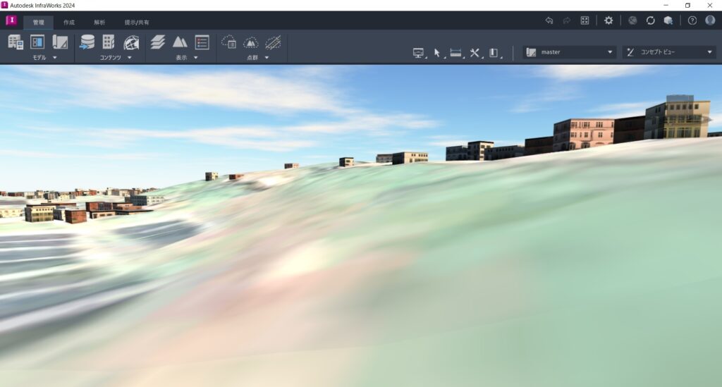Open the measure distance tool
The height and width of the screenshot is (387, 722).
456,53
